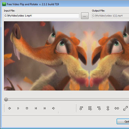Click the Input File path field

click(x=42, y=16)
